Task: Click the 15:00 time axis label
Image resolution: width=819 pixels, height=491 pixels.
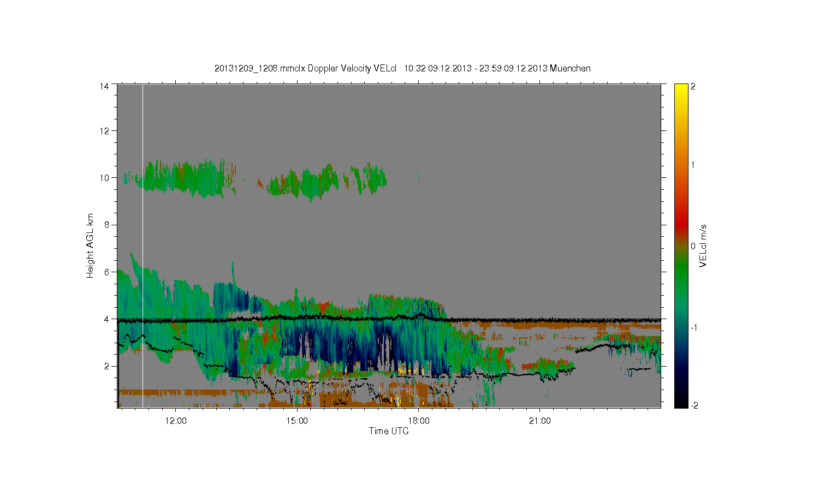Action: (297, 421)
